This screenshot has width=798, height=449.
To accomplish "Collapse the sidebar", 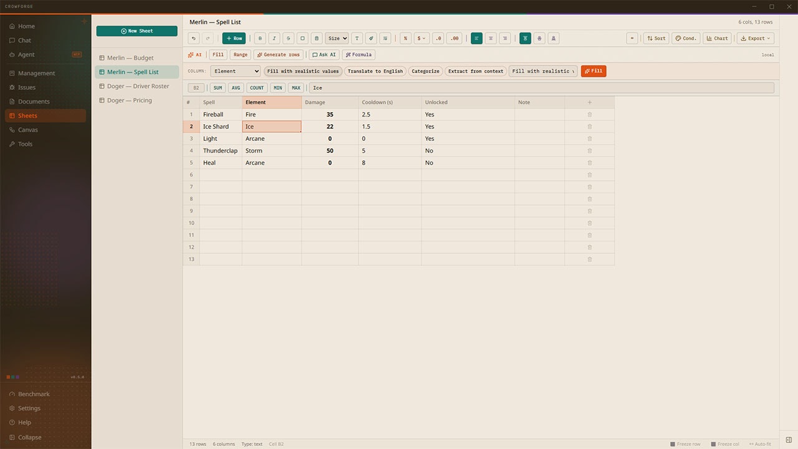I will coord(46,437).
